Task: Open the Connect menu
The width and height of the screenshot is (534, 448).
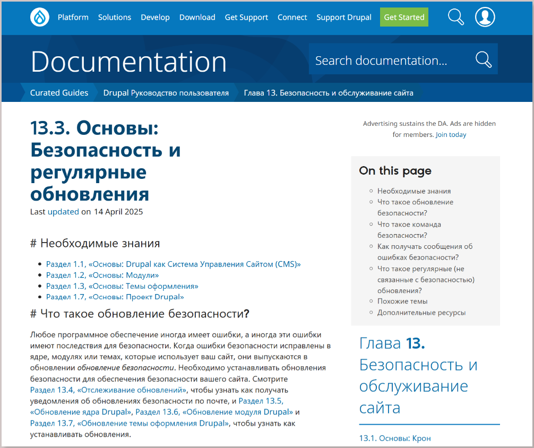Action: coord(292,18)
